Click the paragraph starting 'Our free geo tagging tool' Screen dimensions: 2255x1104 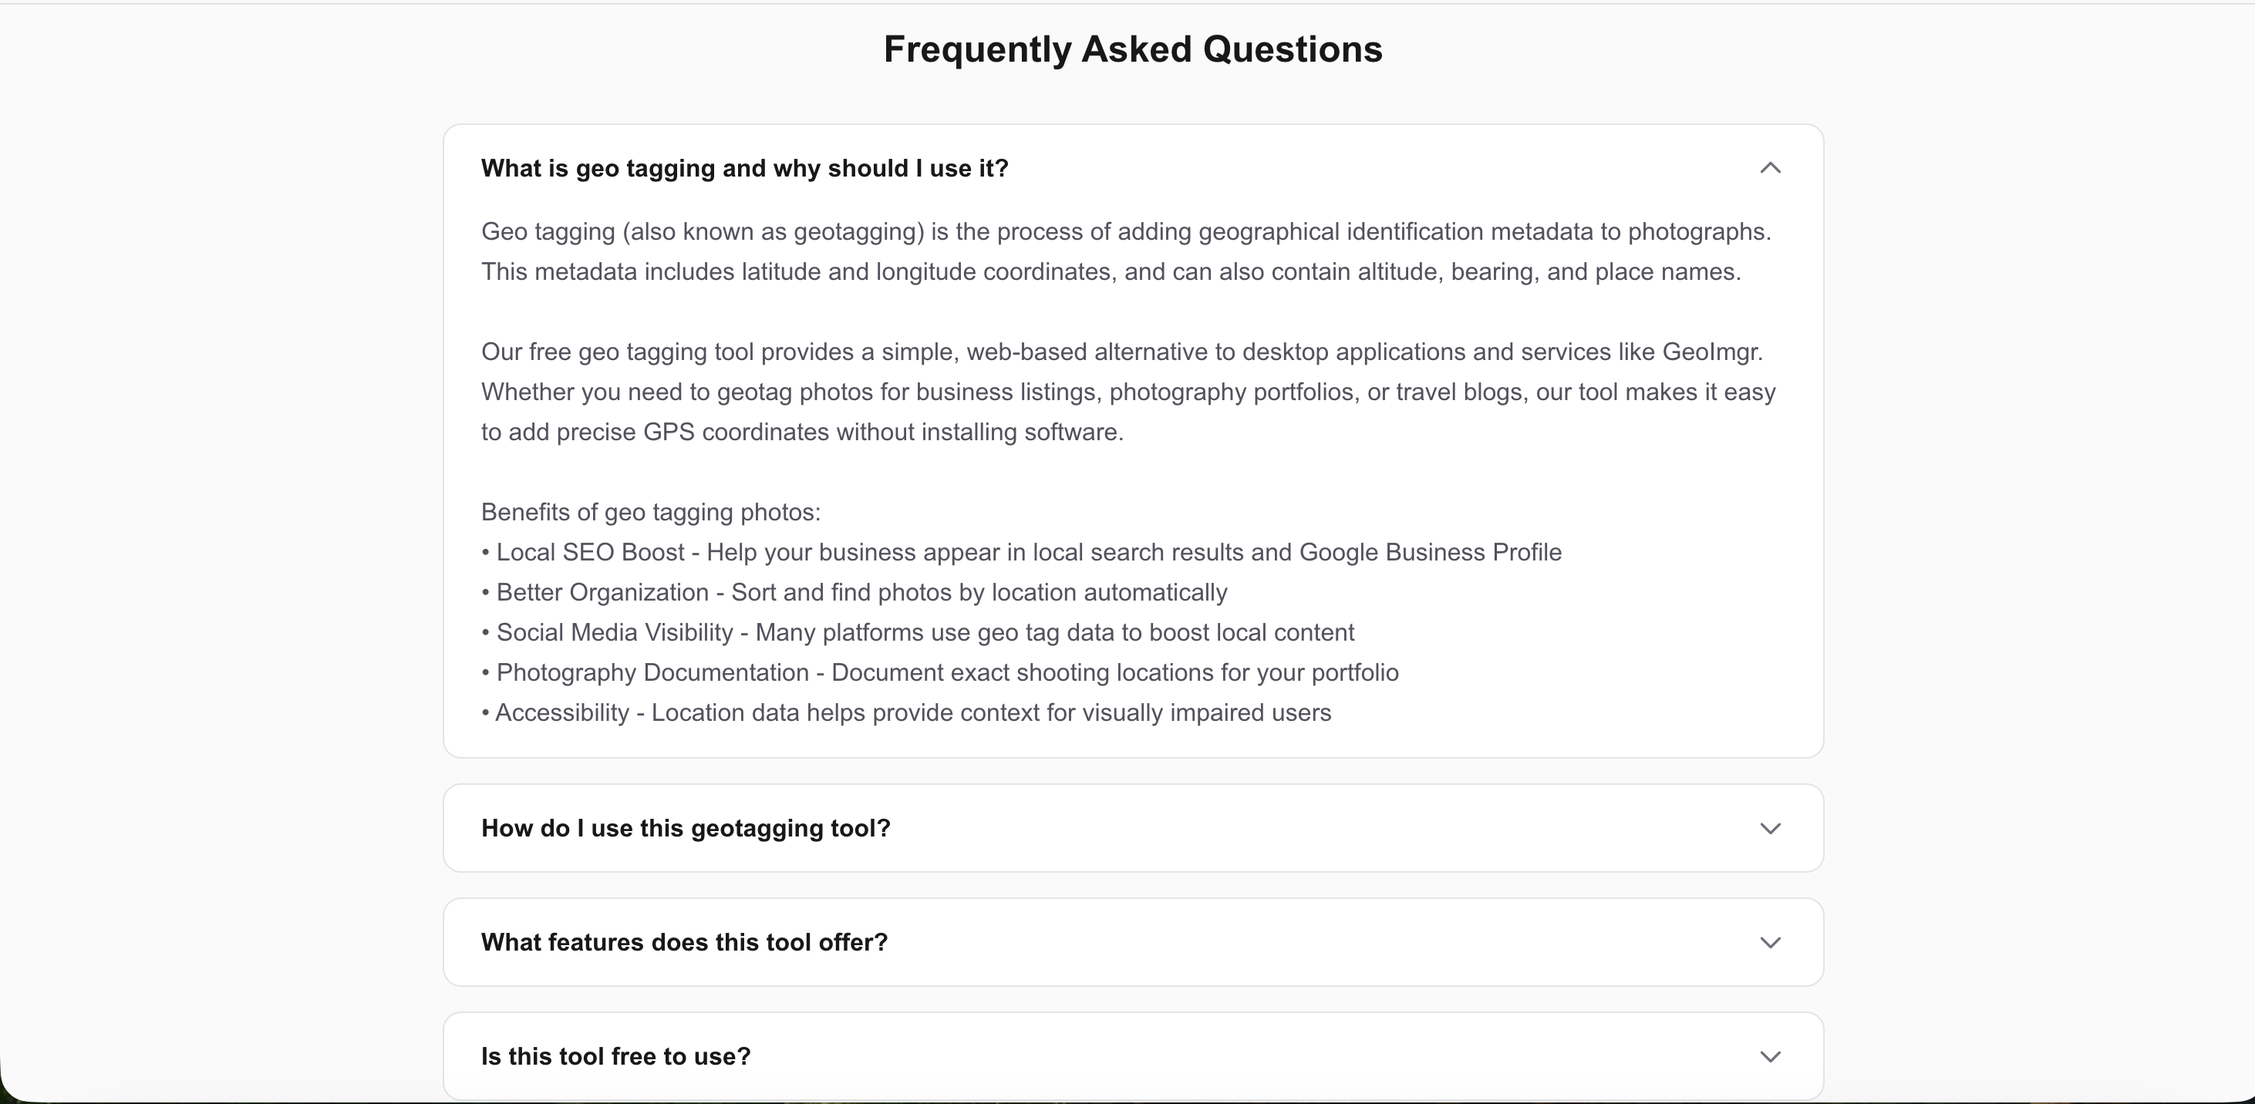(1127, 392)
